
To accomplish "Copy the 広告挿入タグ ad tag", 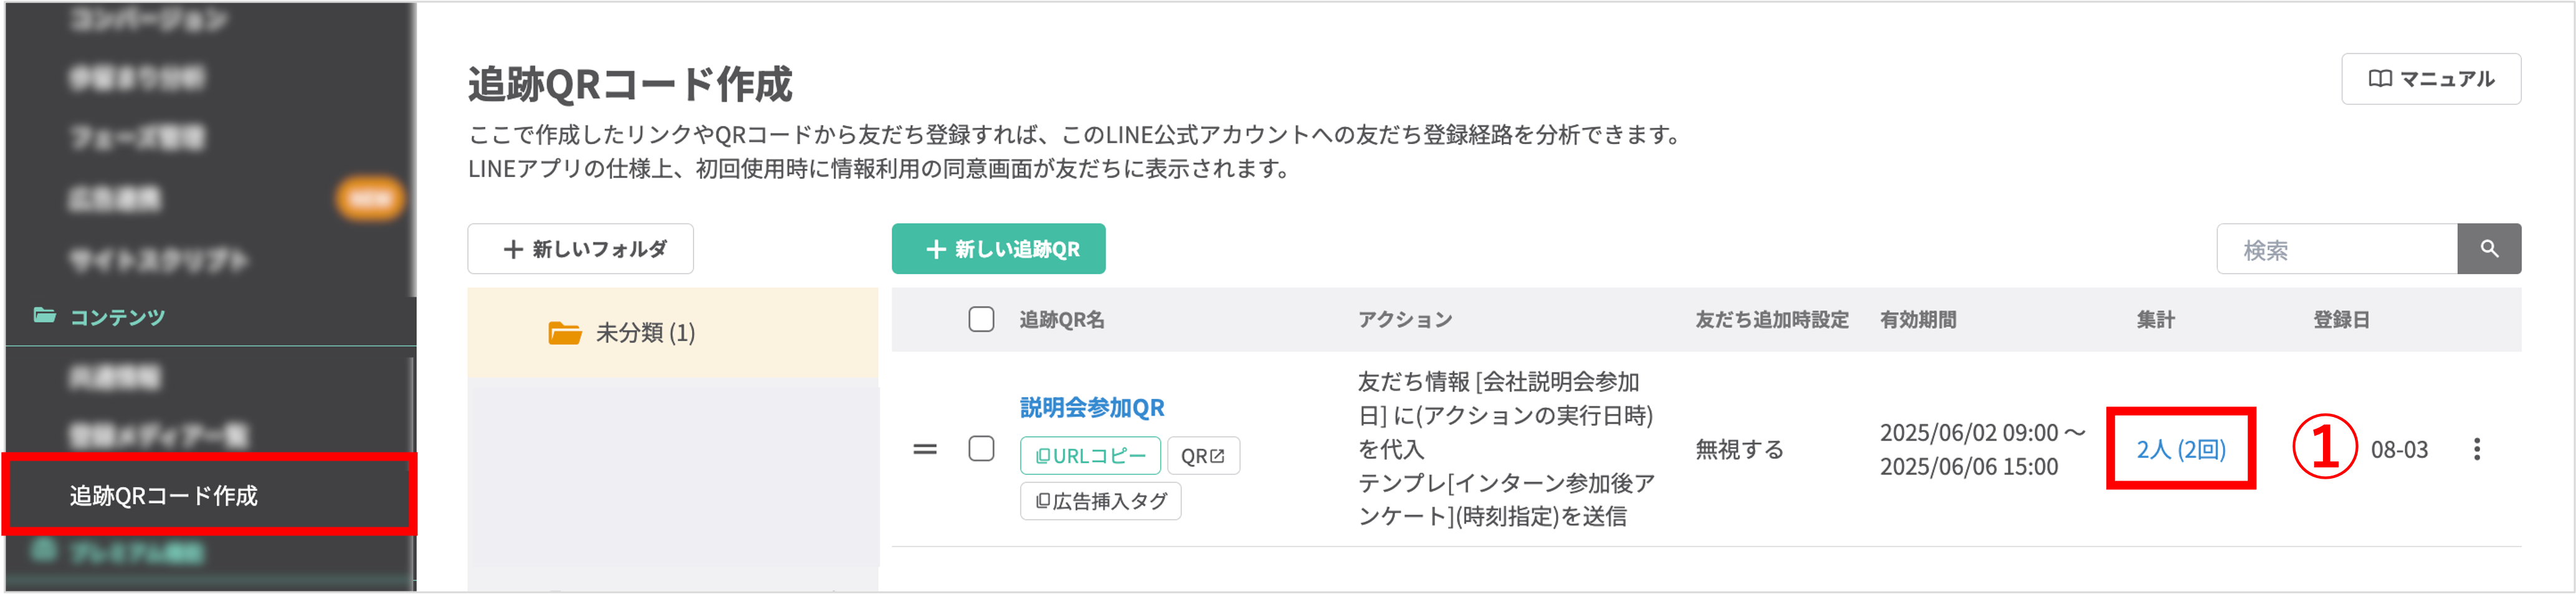I will pyautogui.click(x=1100, y=501).
